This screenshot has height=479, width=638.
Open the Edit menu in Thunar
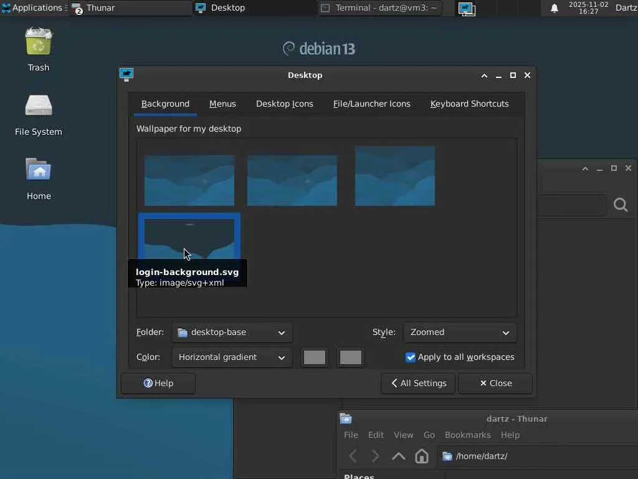(x=376, y=435)
